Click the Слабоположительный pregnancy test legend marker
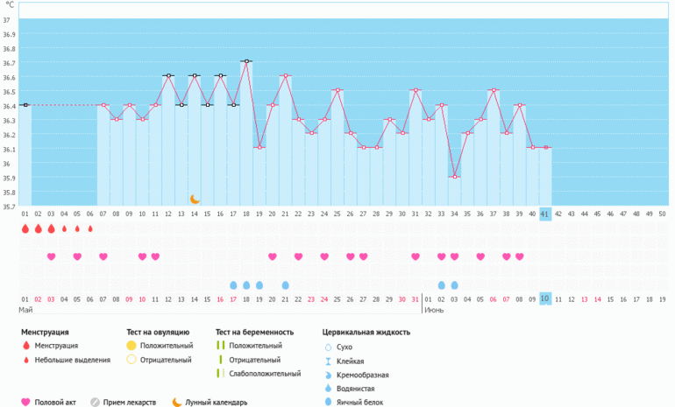Screen dimensions: 675x407 point(220,374)
